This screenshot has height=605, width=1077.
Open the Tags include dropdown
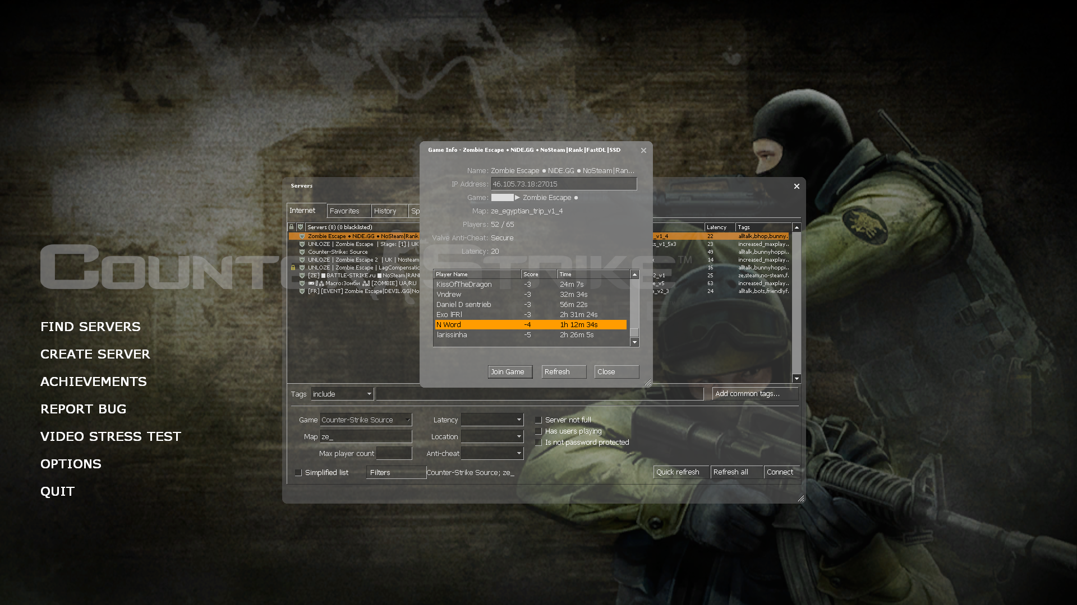(x=342, y=394)
